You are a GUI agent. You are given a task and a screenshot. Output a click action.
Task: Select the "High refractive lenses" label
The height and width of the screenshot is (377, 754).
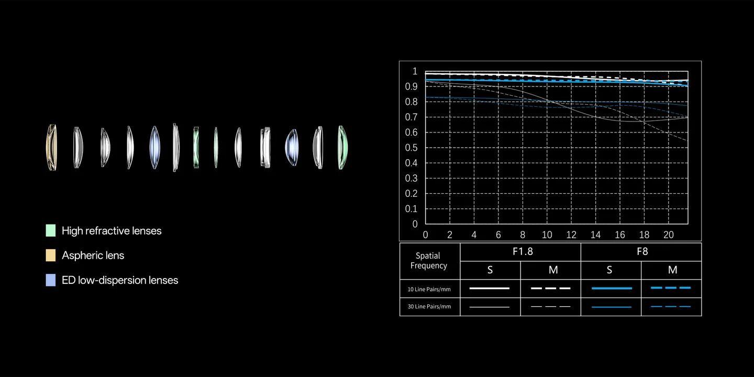(x=112, y=231)
